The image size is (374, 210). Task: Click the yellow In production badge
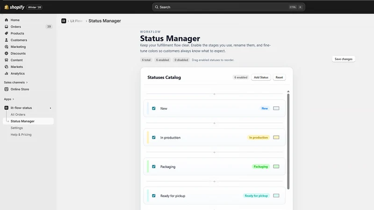pyautogui.click(x=259, y=137)
